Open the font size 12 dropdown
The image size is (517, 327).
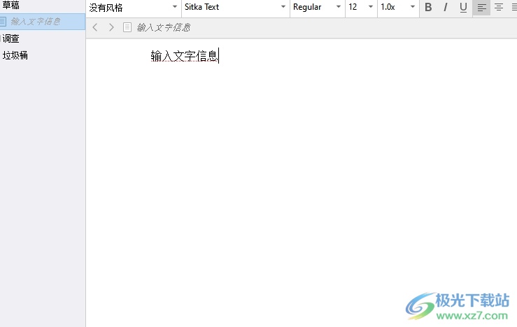(360, 8)
